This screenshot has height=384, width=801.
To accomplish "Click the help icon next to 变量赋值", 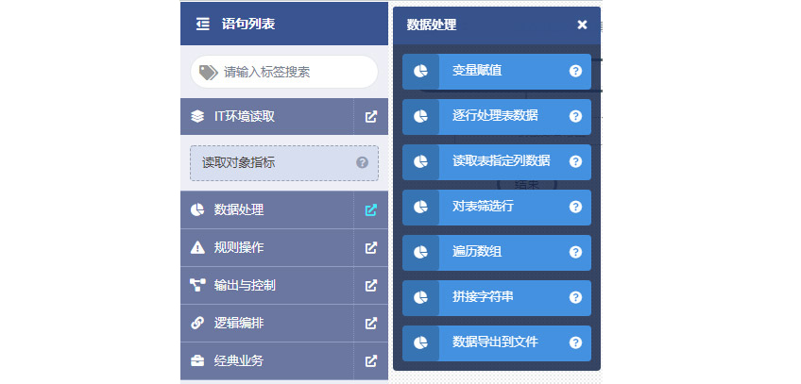I will (575, 71).
